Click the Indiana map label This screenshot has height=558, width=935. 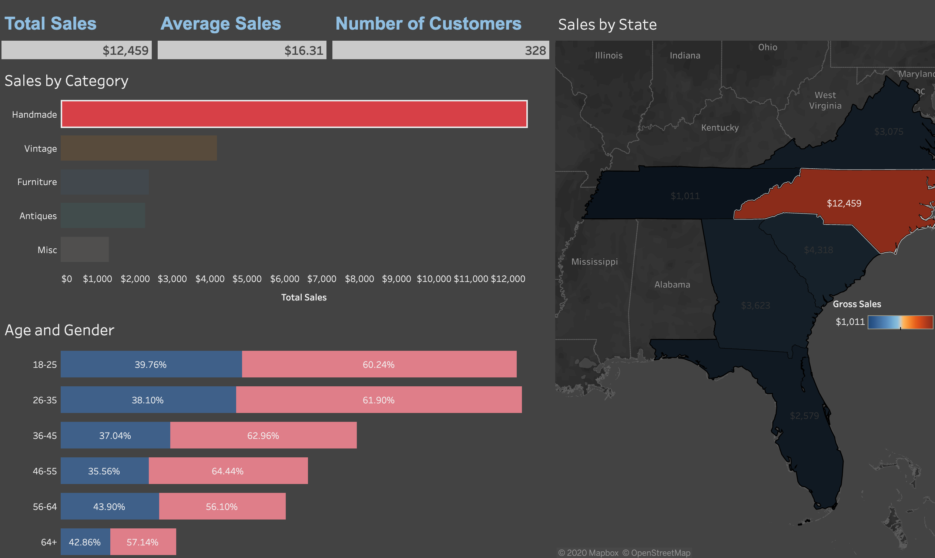[685, 56]
